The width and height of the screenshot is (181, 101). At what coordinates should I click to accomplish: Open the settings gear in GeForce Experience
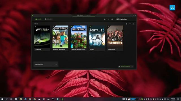pos(112,19)
